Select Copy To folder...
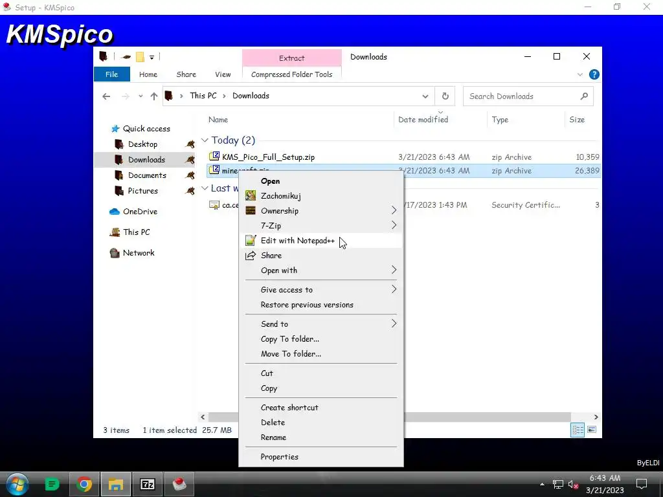663x497 pixels. coord(321,339)
